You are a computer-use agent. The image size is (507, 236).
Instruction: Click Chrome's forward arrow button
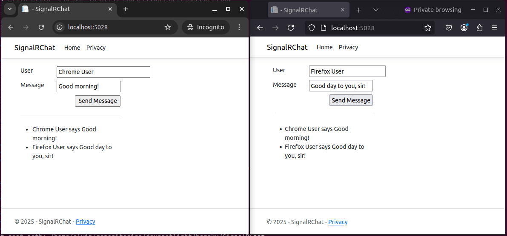point(26,28)
